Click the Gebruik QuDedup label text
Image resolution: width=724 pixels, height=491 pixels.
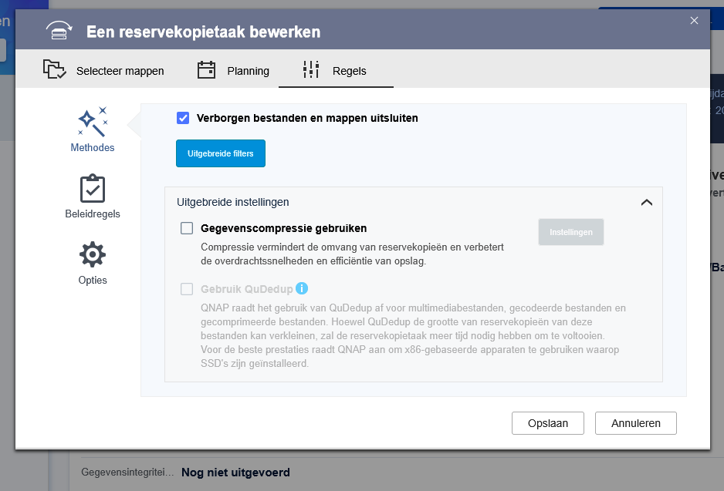pyautogui.click(x=246, y=289)
